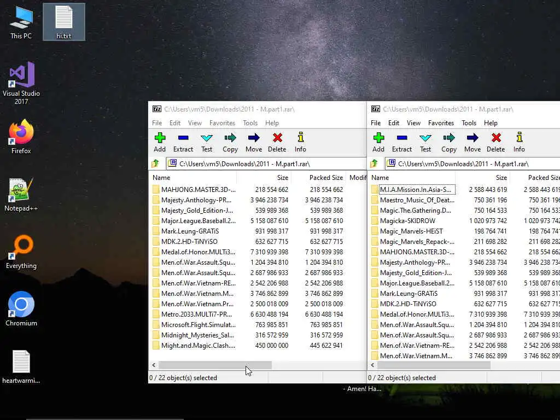The image size is (560, 420).
Task: Click Info icon in right 7-Zip window
Action: point(520,137)
